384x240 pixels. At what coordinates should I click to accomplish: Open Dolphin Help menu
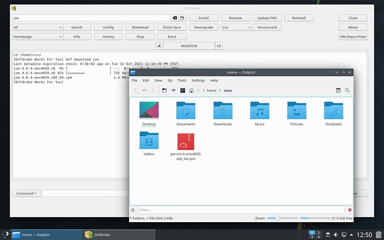[214, 80]
